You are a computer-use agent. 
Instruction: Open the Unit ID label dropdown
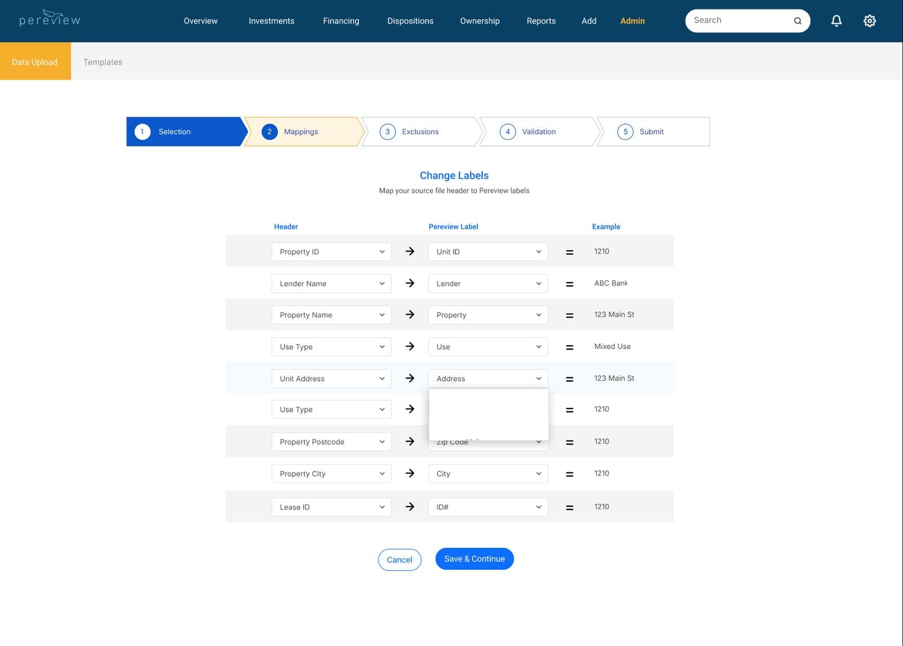(488, 252)
